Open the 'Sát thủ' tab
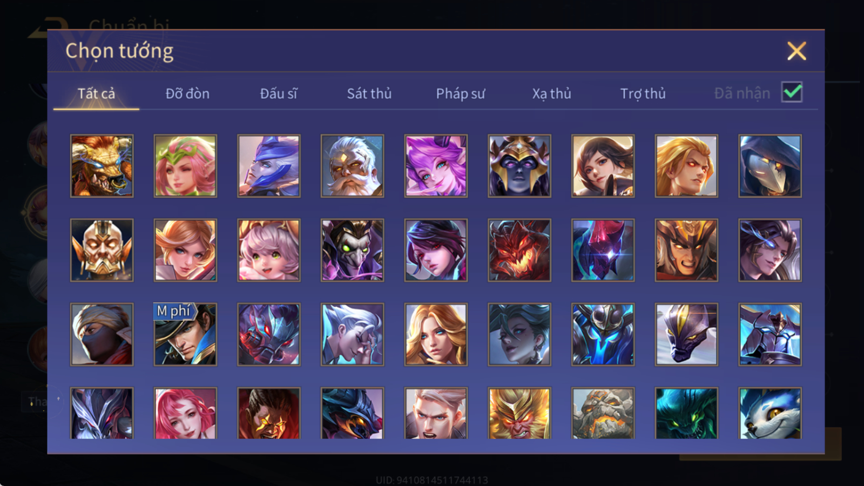 click(x=369, y=93)
